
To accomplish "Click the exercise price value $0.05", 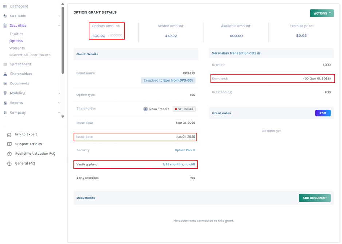I will [x=301, y=36].
